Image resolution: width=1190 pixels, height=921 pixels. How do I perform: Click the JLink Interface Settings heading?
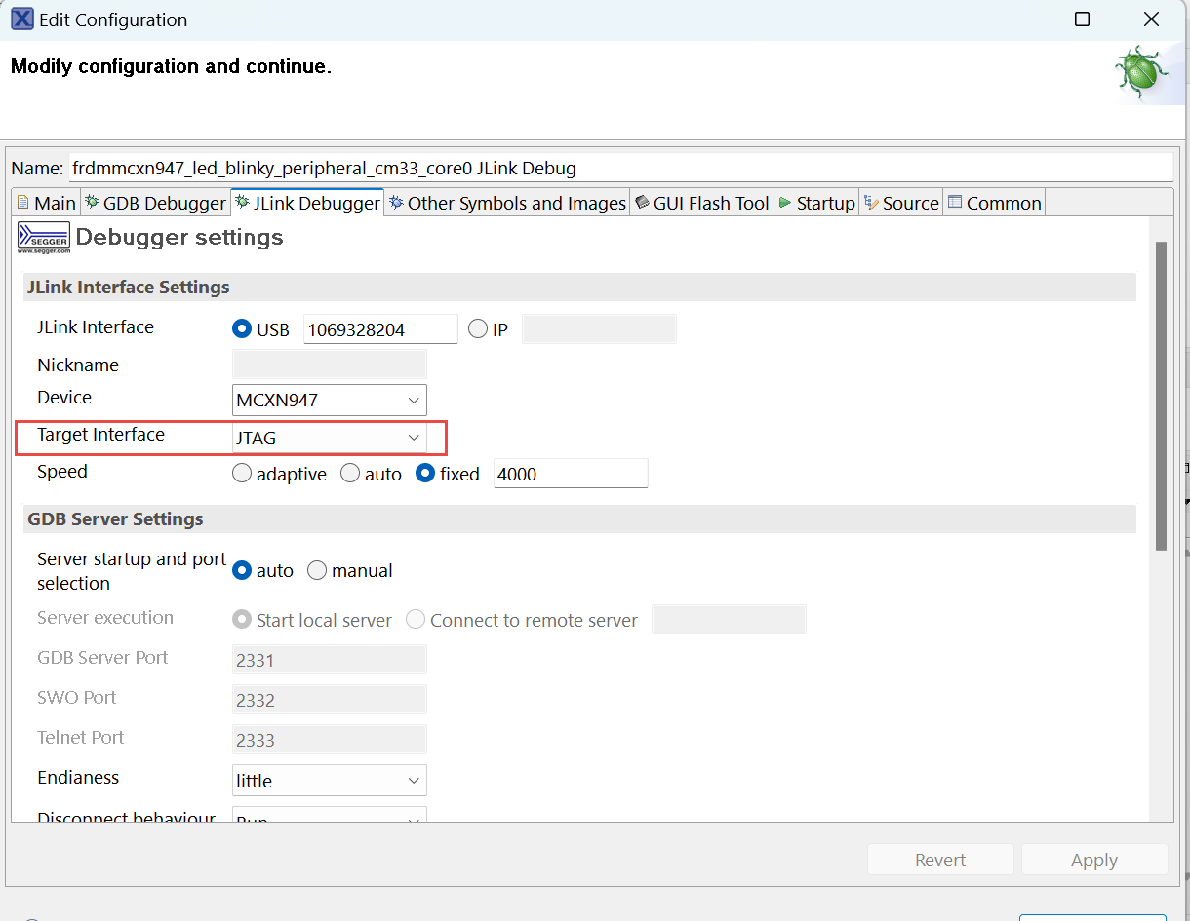[x=129, y=288]
